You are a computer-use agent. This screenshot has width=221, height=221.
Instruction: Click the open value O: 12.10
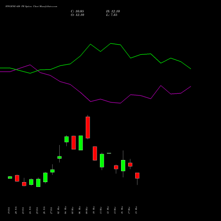coord(77,15)
